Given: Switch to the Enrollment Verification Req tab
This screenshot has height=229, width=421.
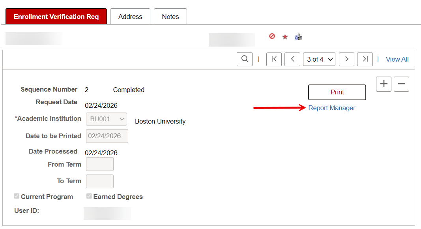Looking at the screenshot, I should tap(56, 17).
